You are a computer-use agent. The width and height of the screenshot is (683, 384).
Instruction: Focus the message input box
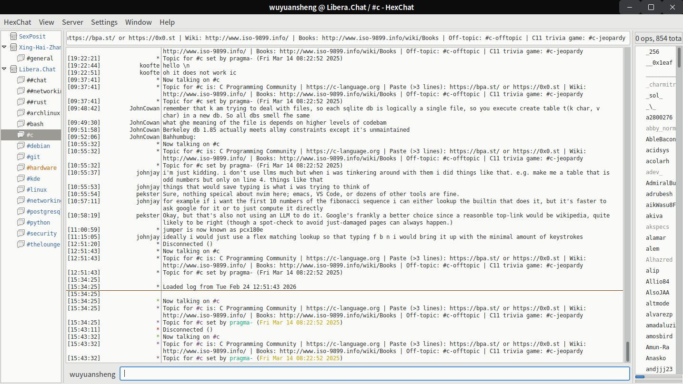coord(374,374)
